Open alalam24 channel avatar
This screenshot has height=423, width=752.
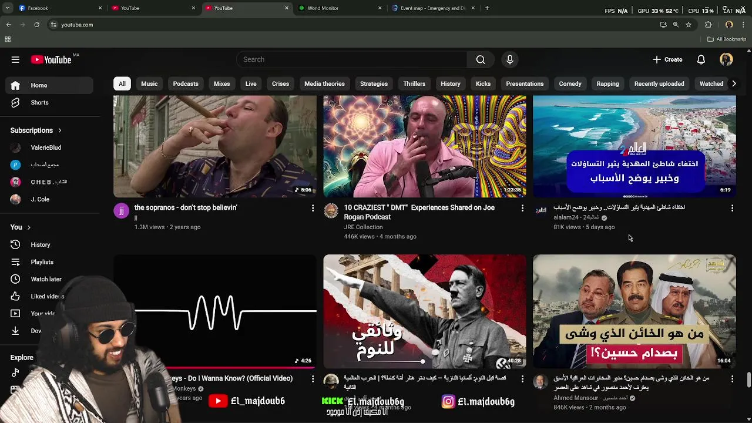[540, 211]
